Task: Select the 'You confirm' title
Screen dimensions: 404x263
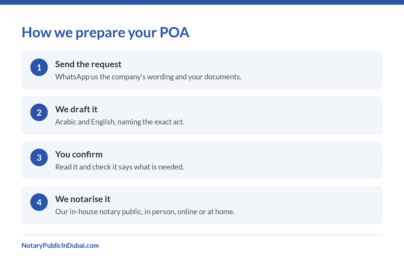Action: (79, 154)
